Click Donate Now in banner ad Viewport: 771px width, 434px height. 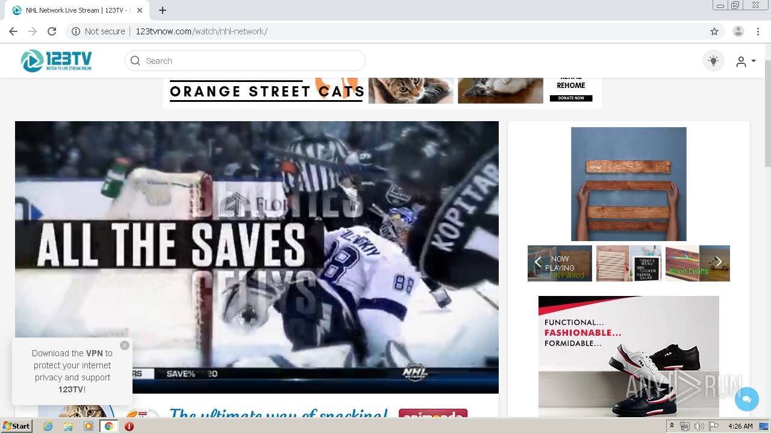[x=571, y=98]
